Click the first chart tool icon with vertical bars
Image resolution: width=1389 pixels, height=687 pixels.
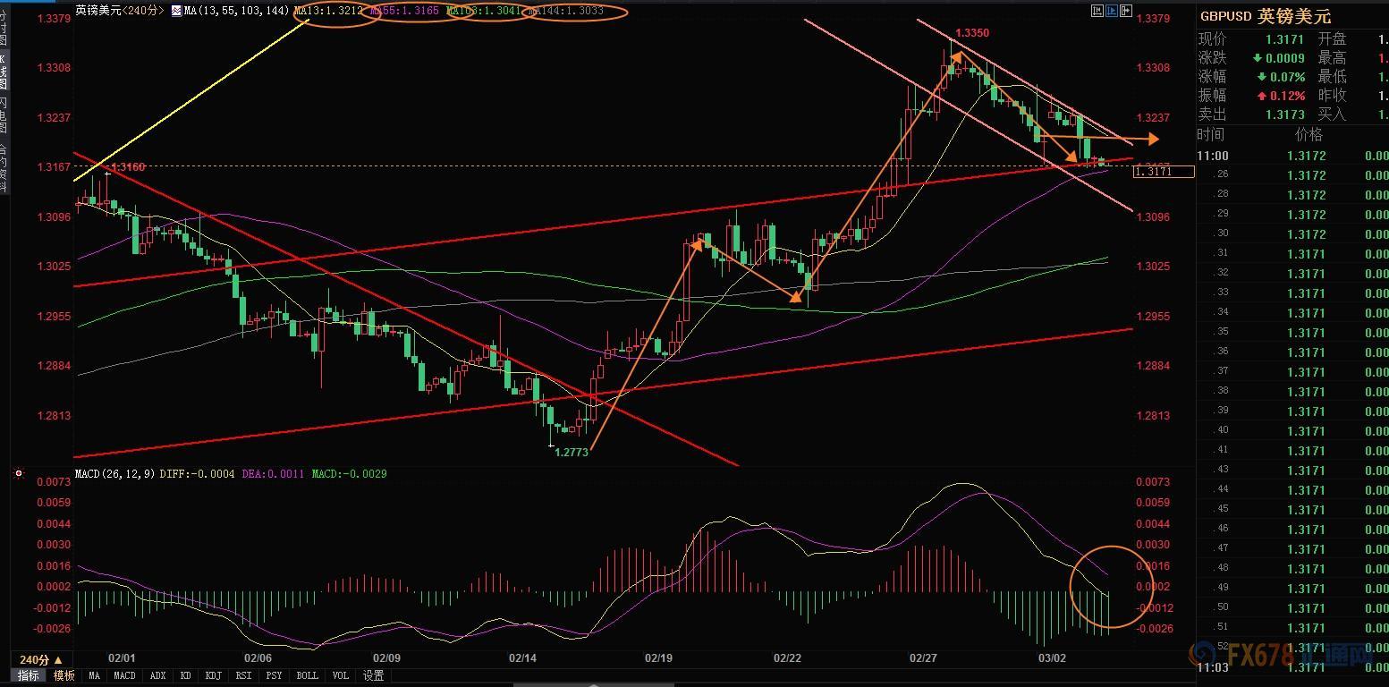click(x=1097, y=11)
